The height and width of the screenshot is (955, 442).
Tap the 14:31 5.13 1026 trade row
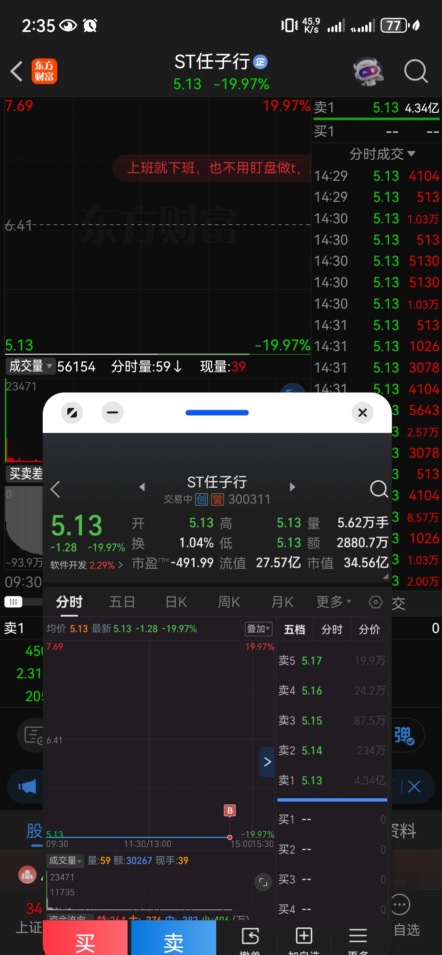(376, 346)
